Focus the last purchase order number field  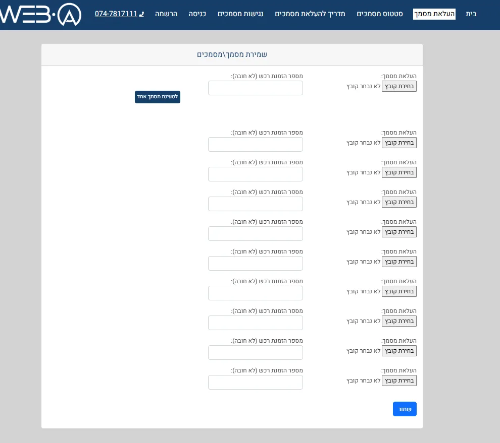tap(256, 382)
